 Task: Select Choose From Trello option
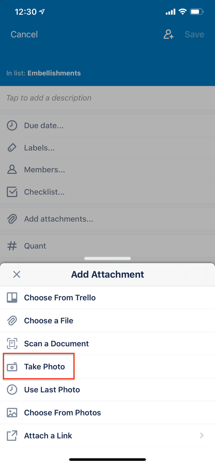click(107, 297)
